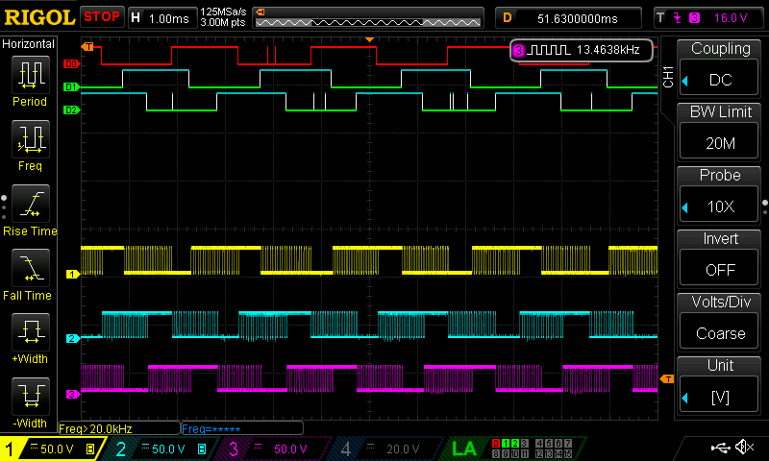Click the horizontal timebase 1.00ms field
Image resolution: width=769 pixels, height=461 pixels.
point(162,18)
